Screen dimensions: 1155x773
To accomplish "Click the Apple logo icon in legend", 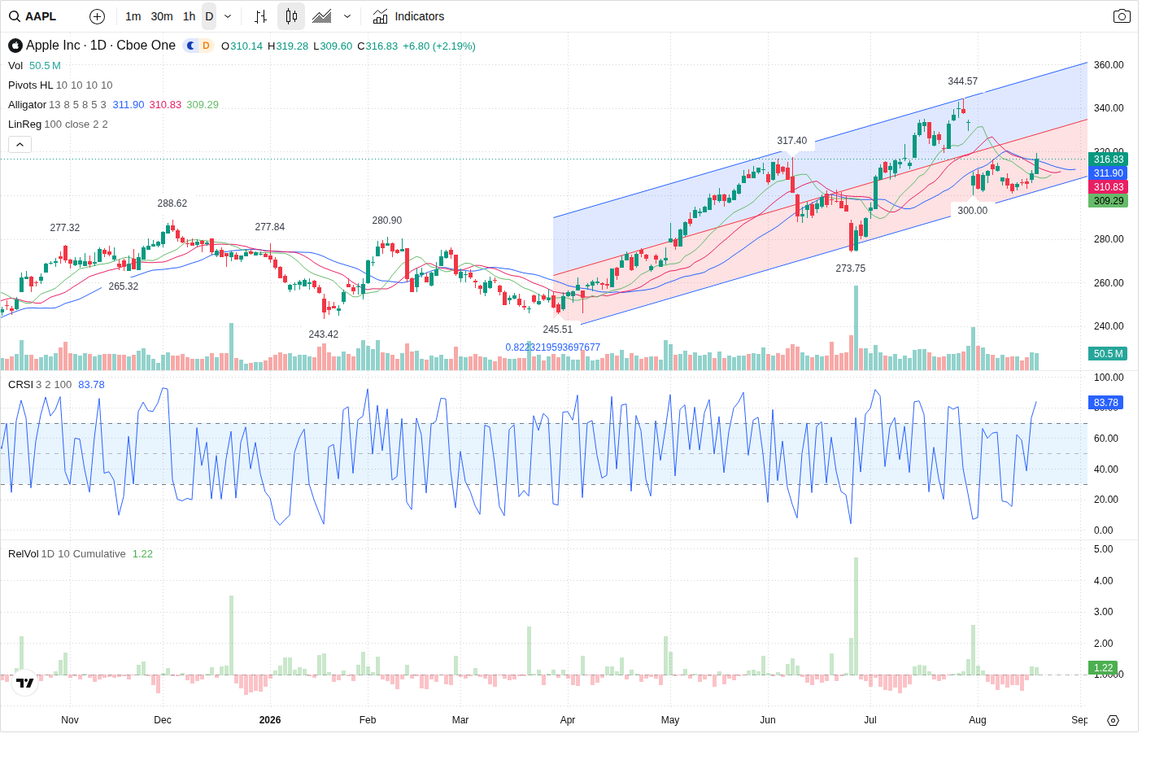I will tap(15, 46).
